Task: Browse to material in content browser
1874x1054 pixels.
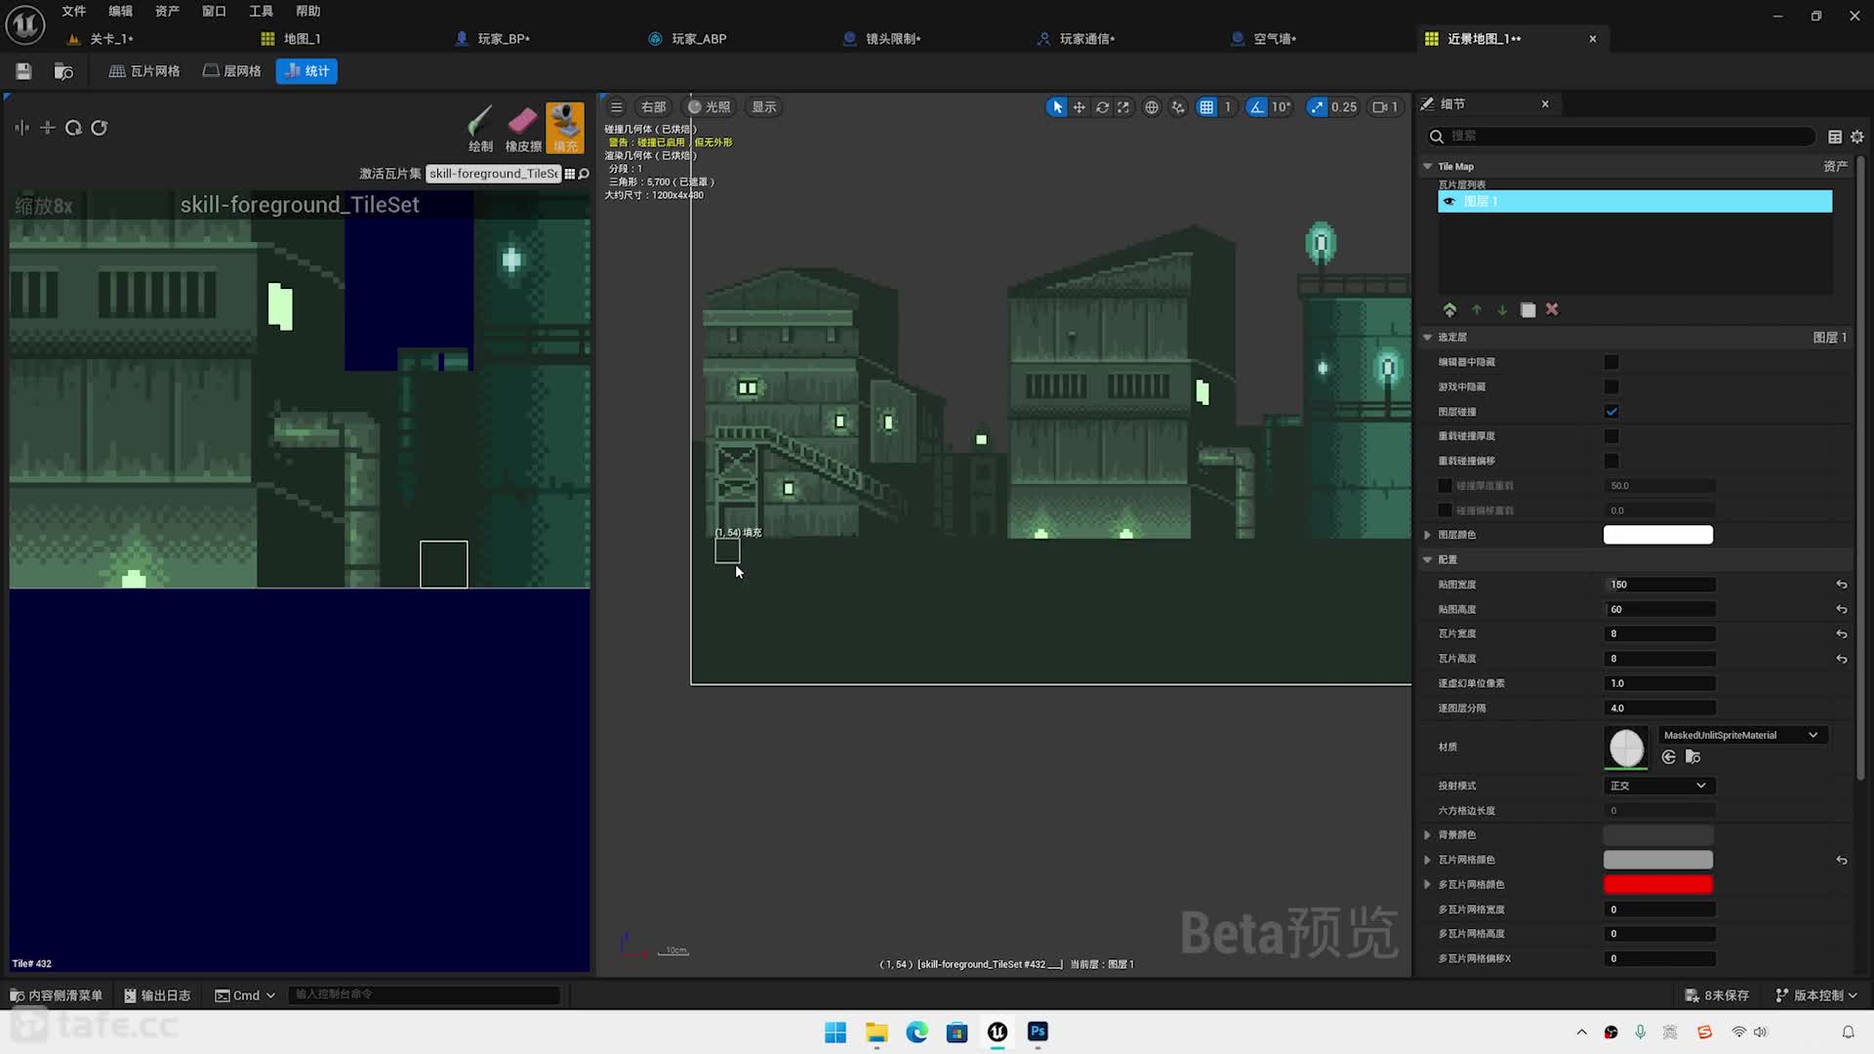Action: tap(1693, 757)
